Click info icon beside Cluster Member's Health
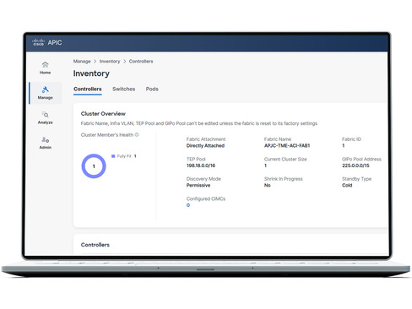412x309 pixels. pyautogui.click(x=137, y=135)
